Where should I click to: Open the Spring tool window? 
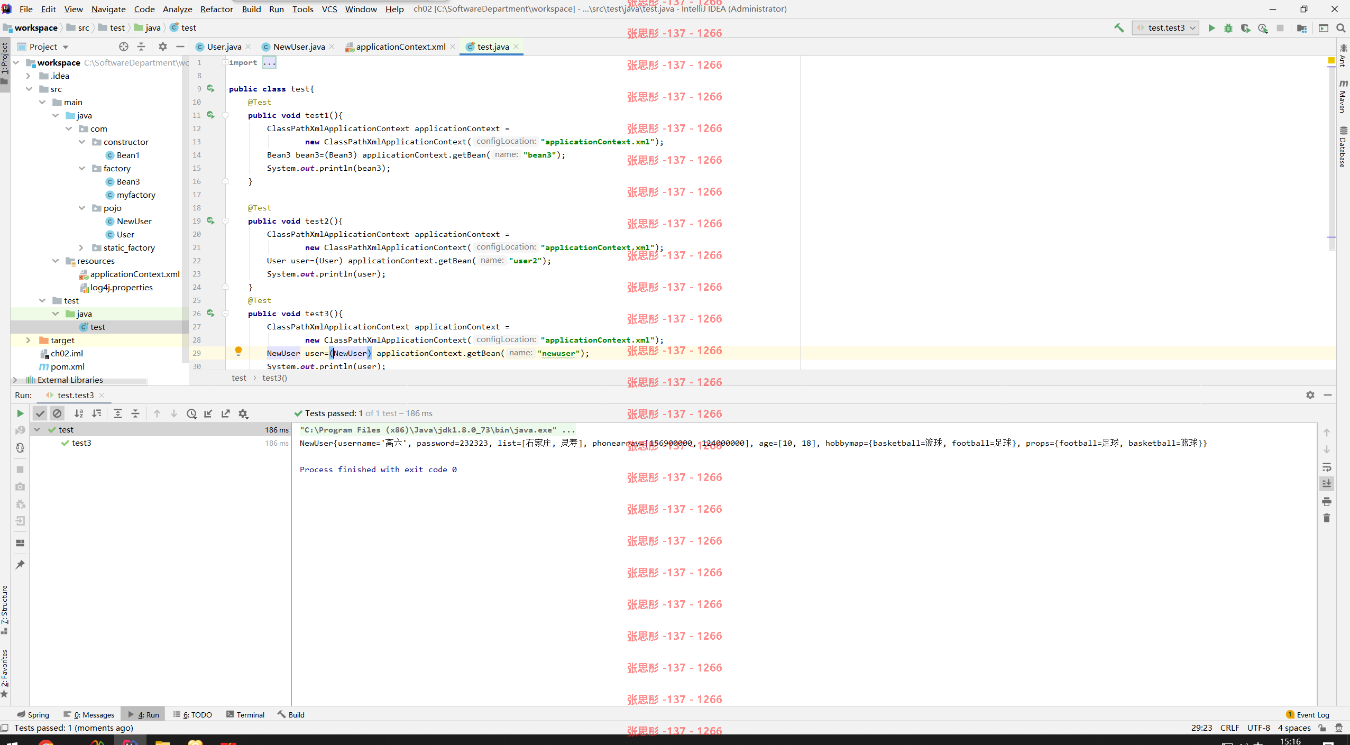(33, 714)
